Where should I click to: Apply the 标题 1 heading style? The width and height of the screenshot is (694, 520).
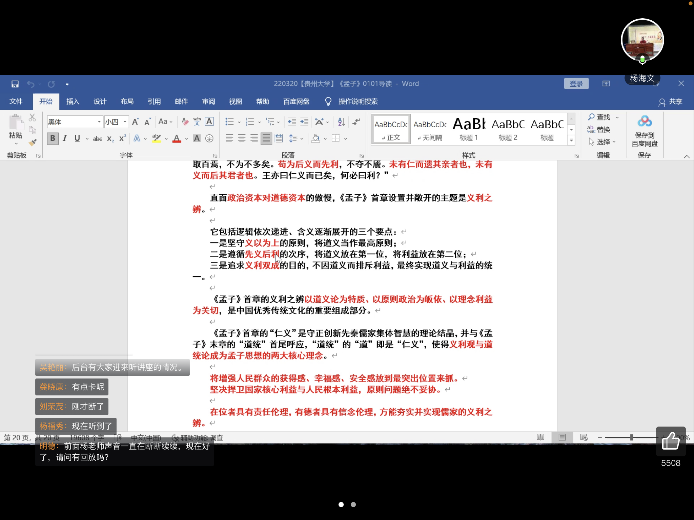[x=469, y=129]
